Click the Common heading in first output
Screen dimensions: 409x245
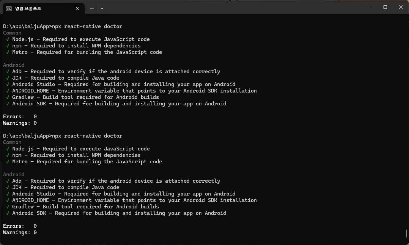click(x=12, y=33)
